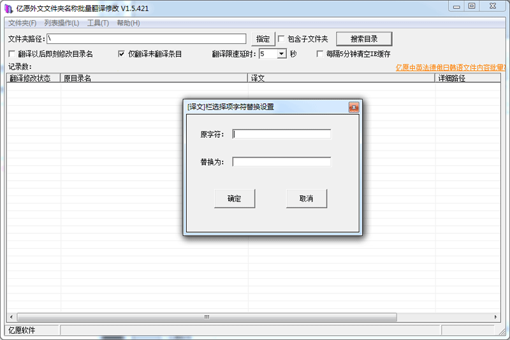
Task: Confirm the dialog with 确定
Action: pyautogui.click(x=235, y=198)
